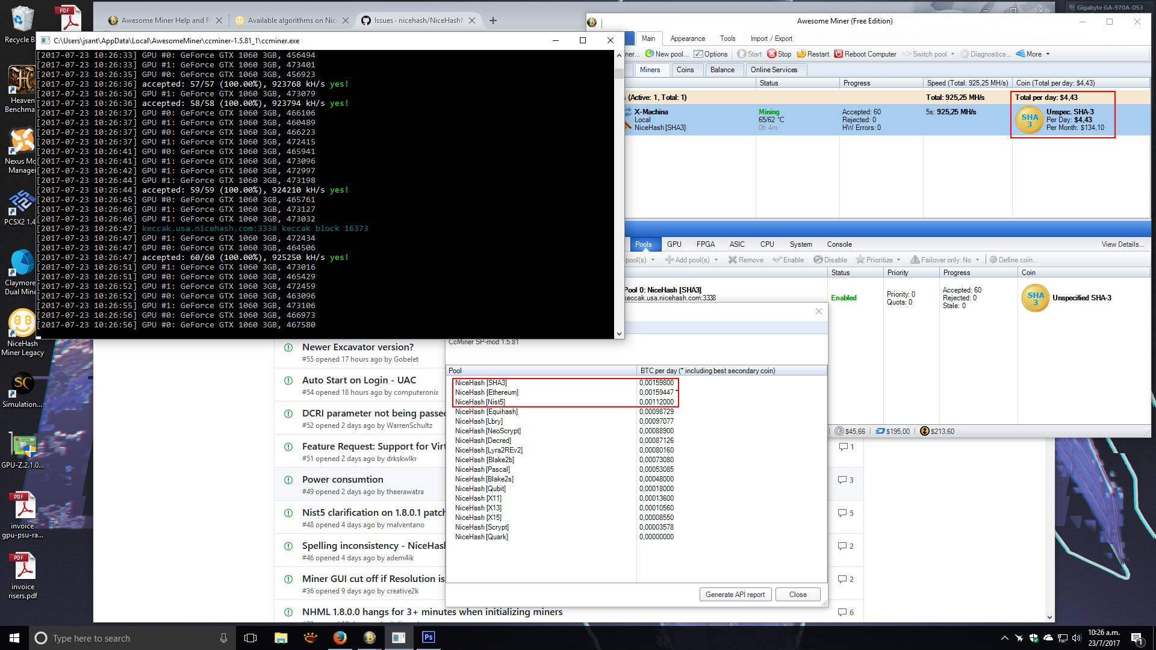Stop the selected miner
Screen dimensions: 1156x650
779,54
